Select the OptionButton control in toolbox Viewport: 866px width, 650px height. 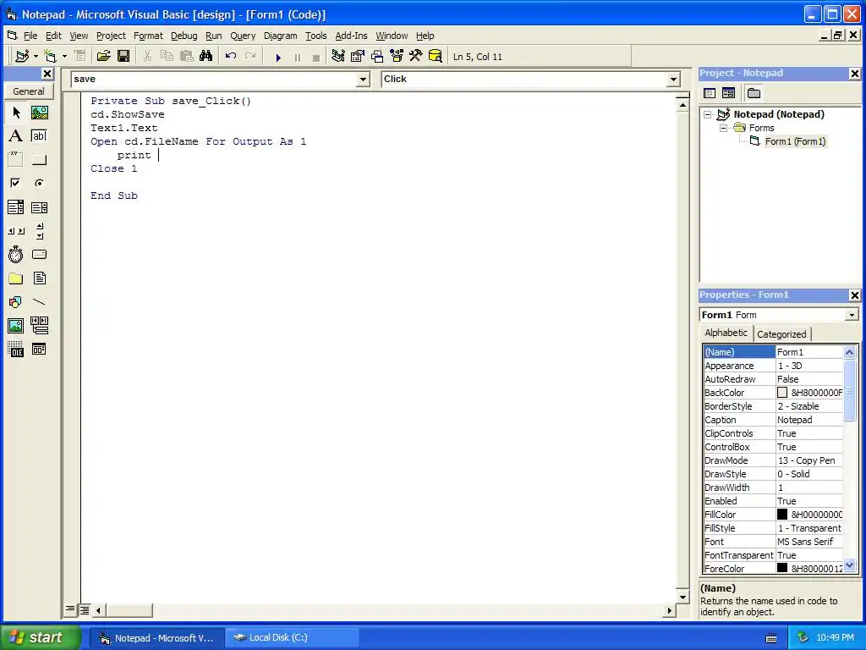coord(39,183)
